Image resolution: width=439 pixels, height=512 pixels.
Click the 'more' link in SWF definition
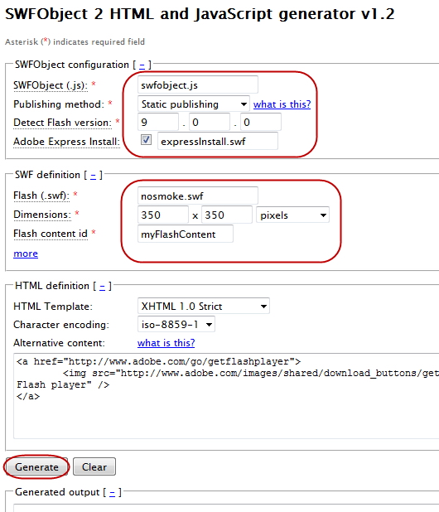point(26,254)
